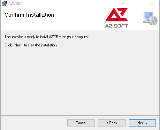Viewport: 160px width, 130px height.
Task: Go back using the "< Back" button
Action: pyautogui.click(x=112, y=123)
